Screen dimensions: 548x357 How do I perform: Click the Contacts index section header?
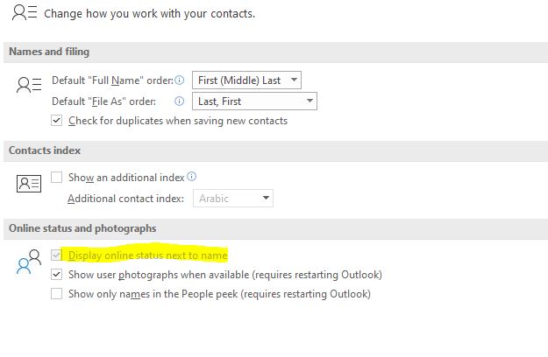(x=45, y=150)
